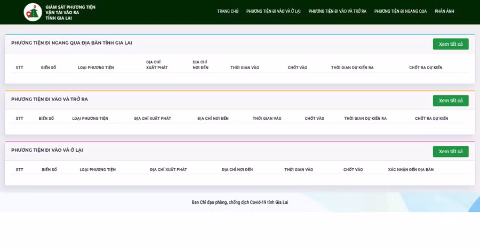The image size is (480, 249).
Task: Click 'Xác nhận đến địa bàn' column header
Action: [411, 170]
